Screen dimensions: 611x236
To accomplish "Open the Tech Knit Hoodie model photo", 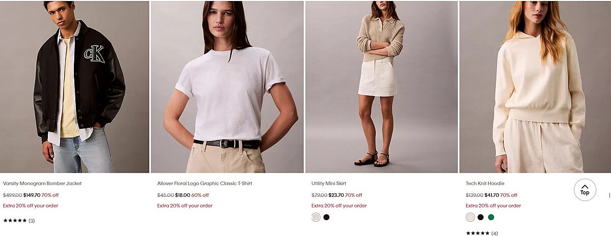I will click(x=535, y=87).
